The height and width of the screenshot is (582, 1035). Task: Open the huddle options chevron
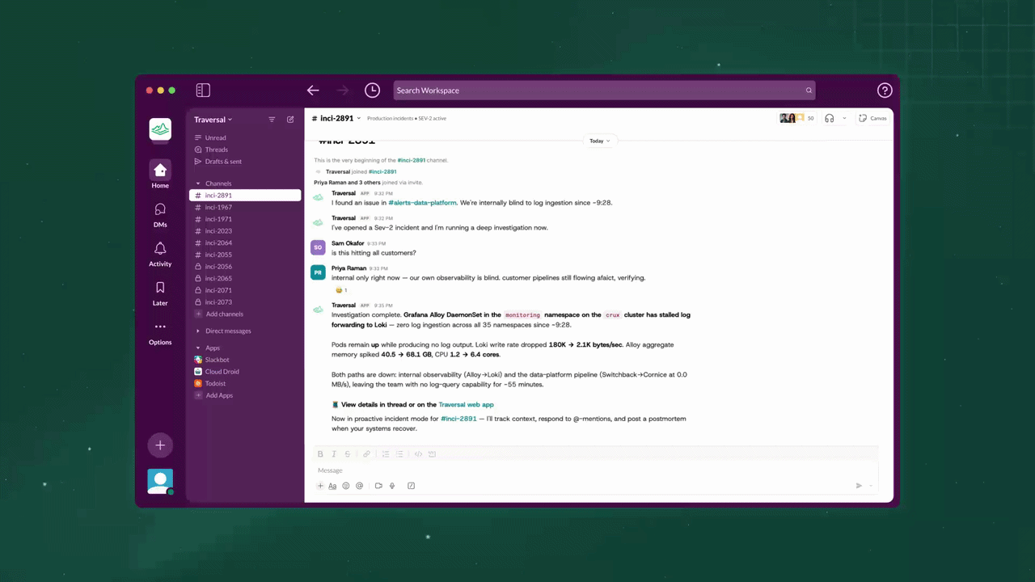pyautogui.click(x=844, y=118)
